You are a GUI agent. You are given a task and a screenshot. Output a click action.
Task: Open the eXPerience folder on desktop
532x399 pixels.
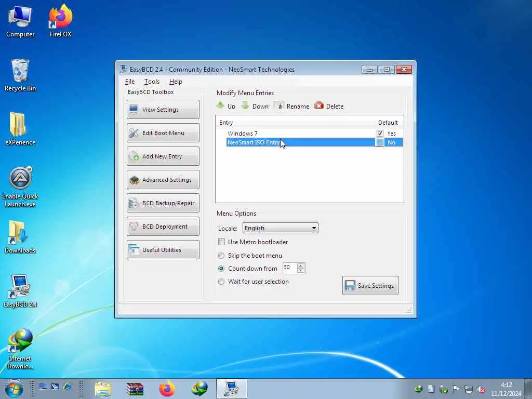pos(20,129)
